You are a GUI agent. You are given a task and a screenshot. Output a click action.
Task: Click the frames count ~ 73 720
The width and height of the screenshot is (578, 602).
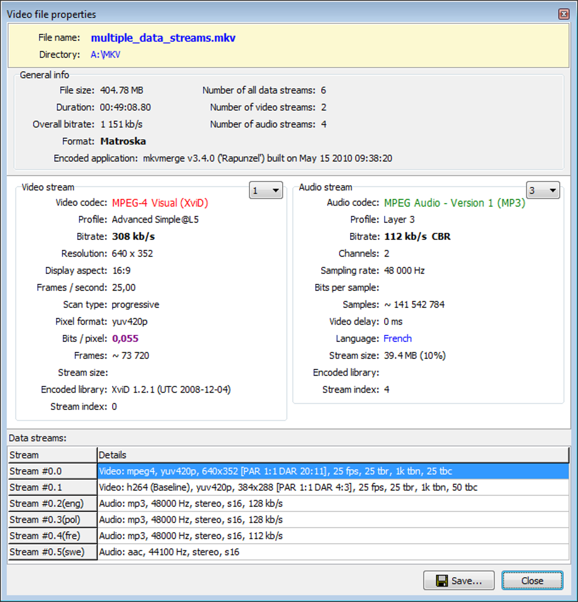(130, 355)
